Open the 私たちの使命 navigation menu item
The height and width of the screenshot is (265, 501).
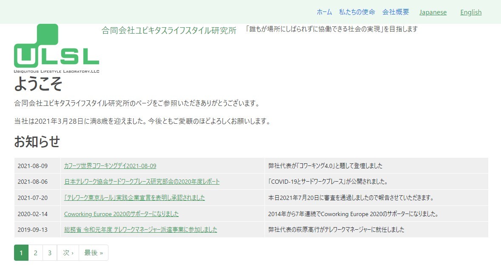point(357,12)
